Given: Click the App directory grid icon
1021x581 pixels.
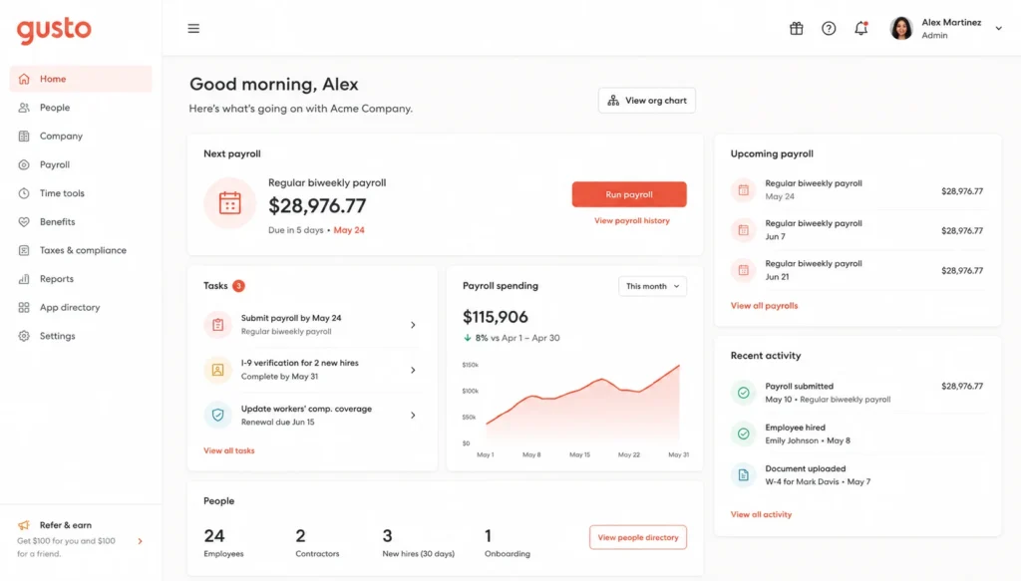Looking at the screenshot, I should tap(24, 307).
